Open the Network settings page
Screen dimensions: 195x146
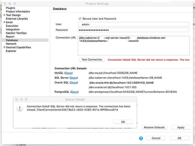pyautogui.click(x=11, y=44)
